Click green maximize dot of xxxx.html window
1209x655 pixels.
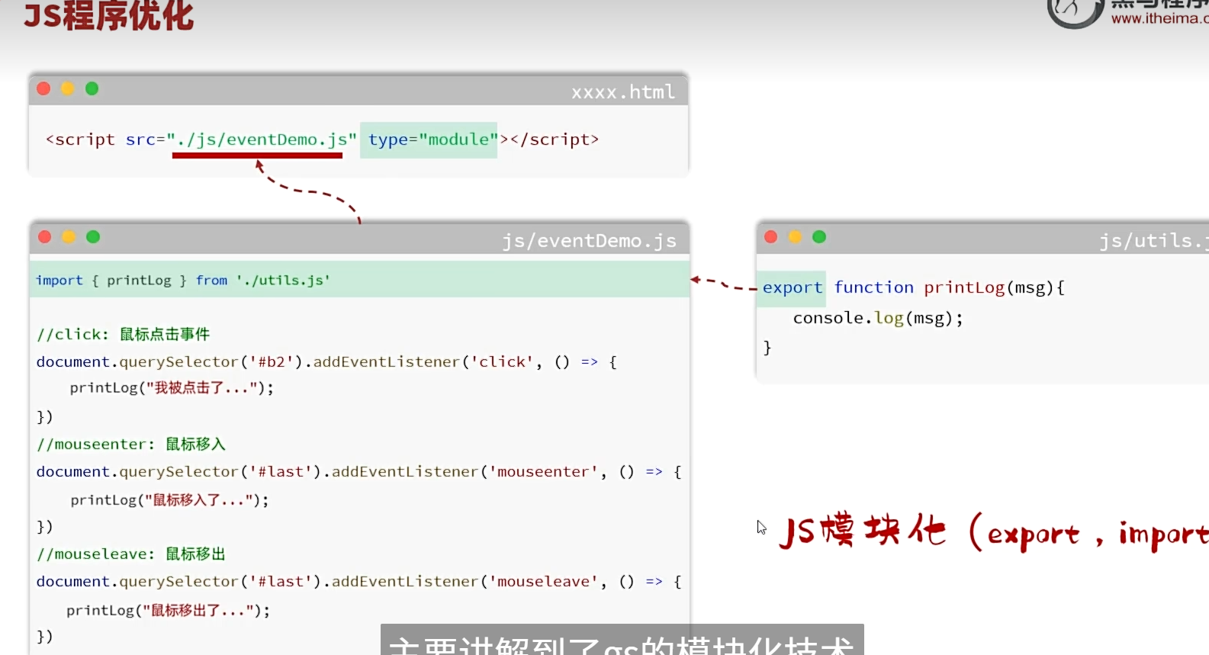[x=92, y=88]
